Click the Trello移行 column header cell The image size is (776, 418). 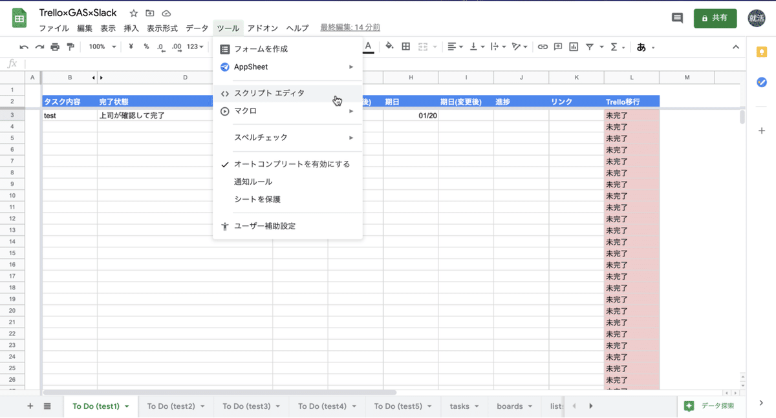[x=632, y=101]
